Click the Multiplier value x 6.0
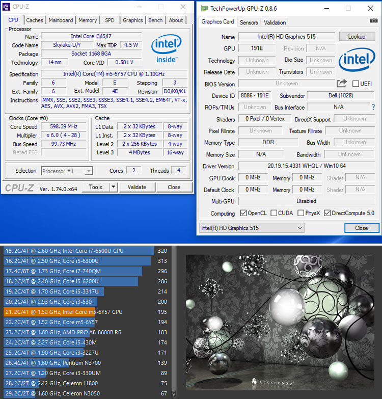Image resolution: width=382 pixels, height=399 pixels. [x=64, y=135]
